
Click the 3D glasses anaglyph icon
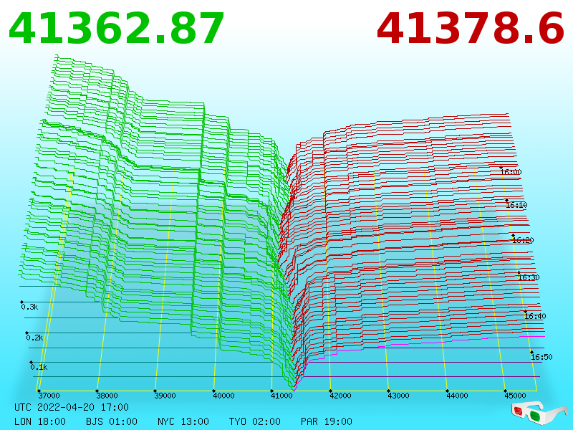[539, 414]
